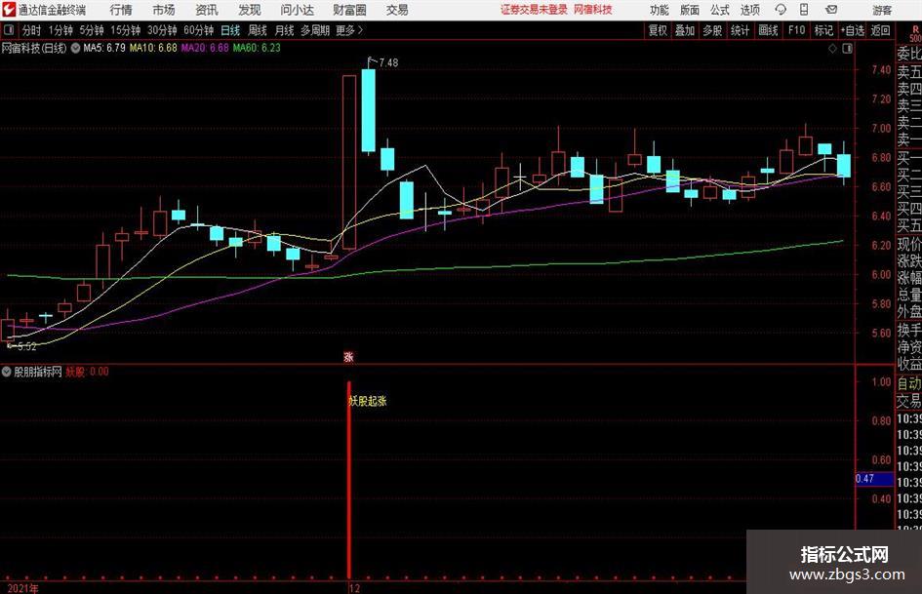This screenshot has height=594, width=922.
Task: Toggle the side panel icon at chart top-right
Action: pyautogui.click(x=847, y=49)
